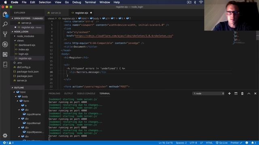
Task: Add a new terminal with plus icon
Action: click(229, 93)
